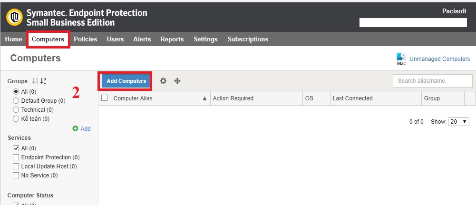Click the Groups section heading
Screen dimensions: 476x205
18,81
